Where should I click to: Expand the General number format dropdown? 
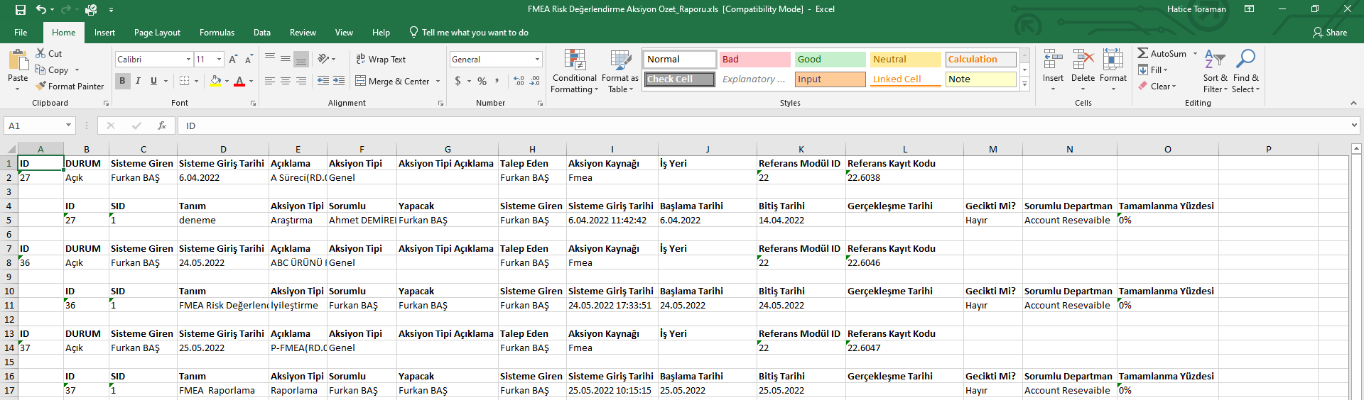[537, 60]
